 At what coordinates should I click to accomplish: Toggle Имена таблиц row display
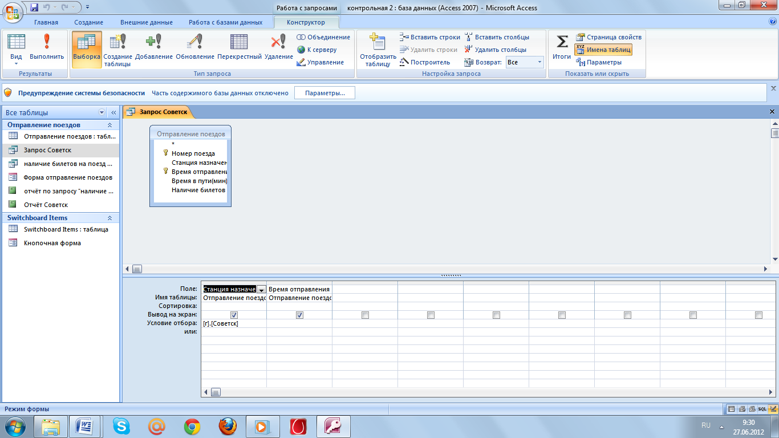coord(603,50)
